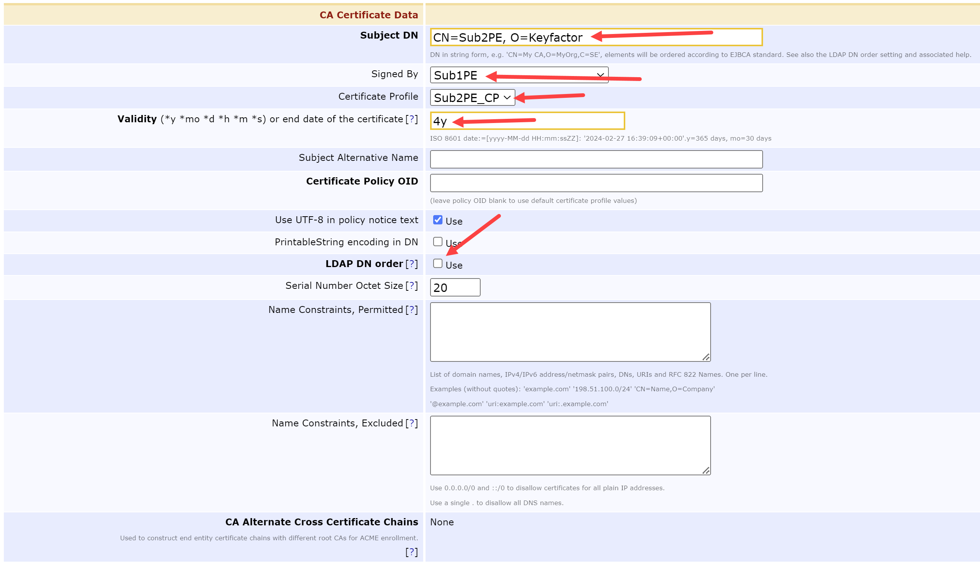Viewport: 980px width, 567px height.
Task: Open Name Constraints, Permitted help [?]
Action: click(x=411, y=310)
